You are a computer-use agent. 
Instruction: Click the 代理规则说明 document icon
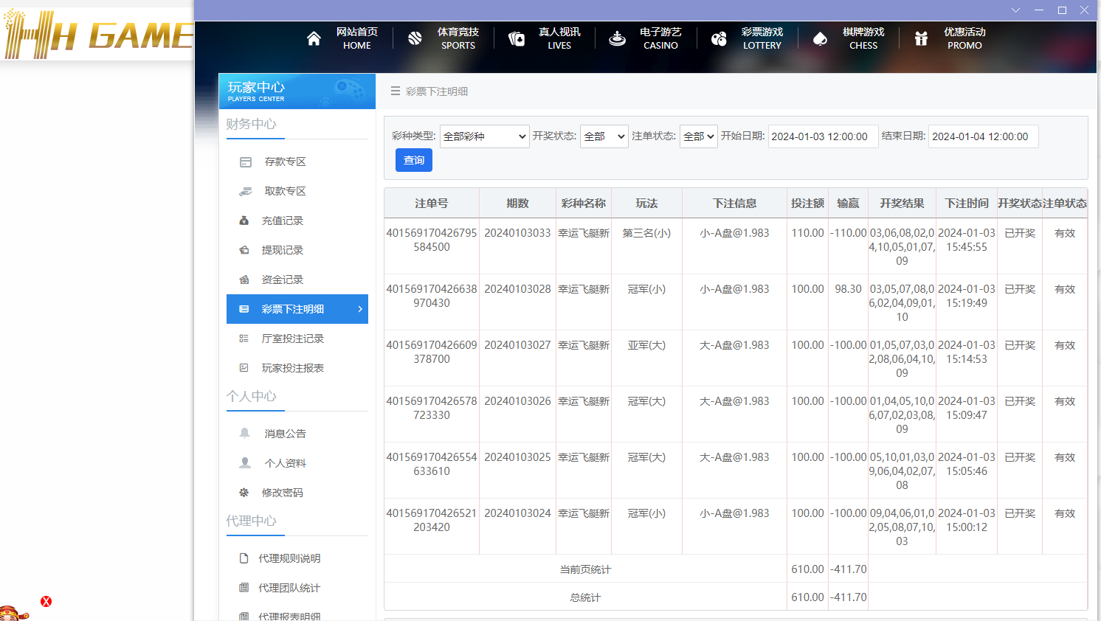[x=244, y=558]
